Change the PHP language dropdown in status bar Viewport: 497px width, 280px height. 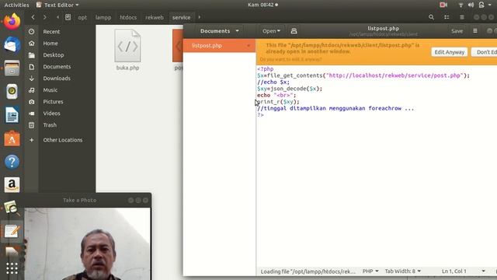click(370, 271)
